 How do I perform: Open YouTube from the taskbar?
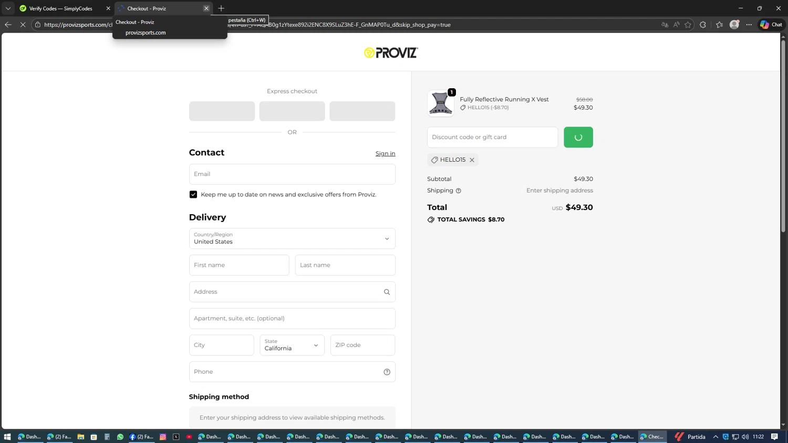[x=189, y=437]
